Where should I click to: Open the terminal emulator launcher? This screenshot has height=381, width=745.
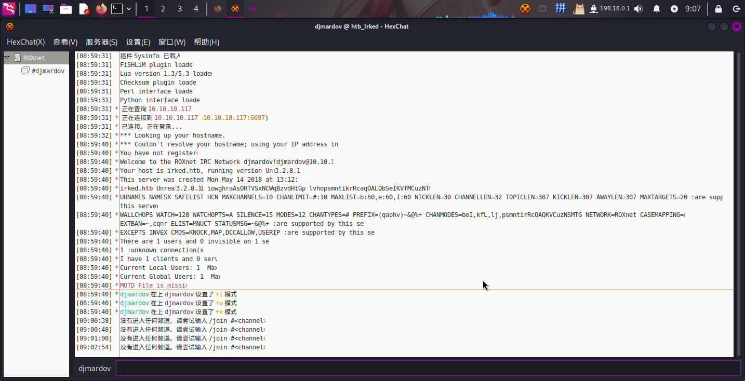[117, 9]
